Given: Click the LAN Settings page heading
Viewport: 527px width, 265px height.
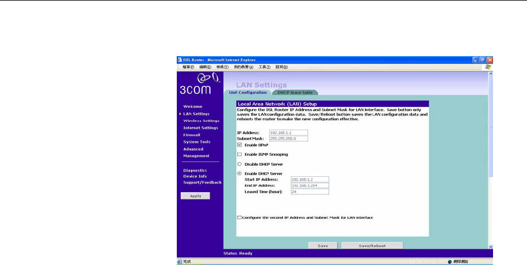Looking at the screenshot, I should 262,85.
